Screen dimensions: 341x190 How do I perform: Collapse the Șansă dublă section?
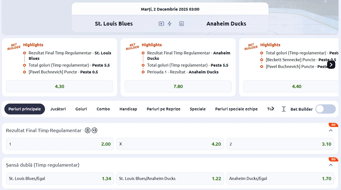click(x=331, y=165)
